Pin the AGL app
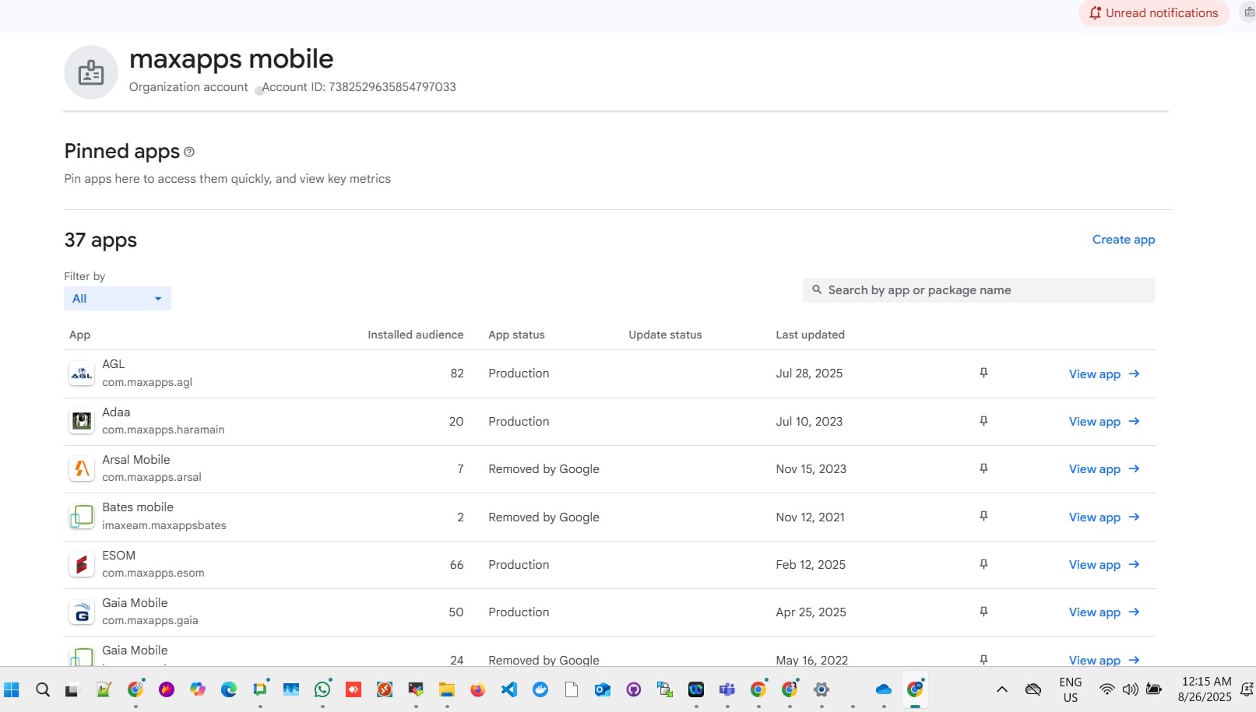The height and width of the screenshot is (712, 1256). click(x=983, y=374)
